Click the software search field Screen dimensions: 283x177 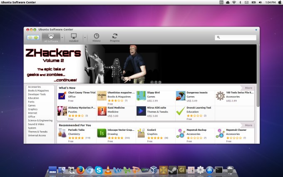click(x=236, y=37)
